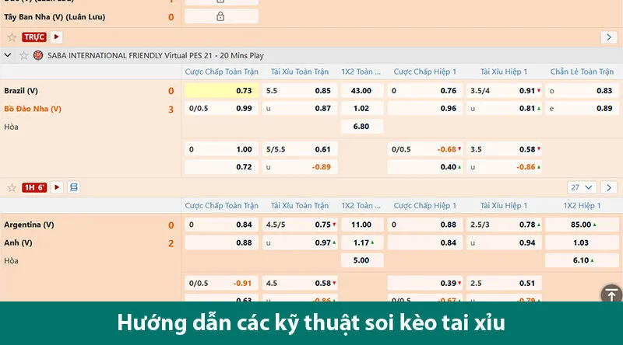Open the Bồ Đào Nha (V) team link
The width and height of the screenshot is (623, 345).
33,109
